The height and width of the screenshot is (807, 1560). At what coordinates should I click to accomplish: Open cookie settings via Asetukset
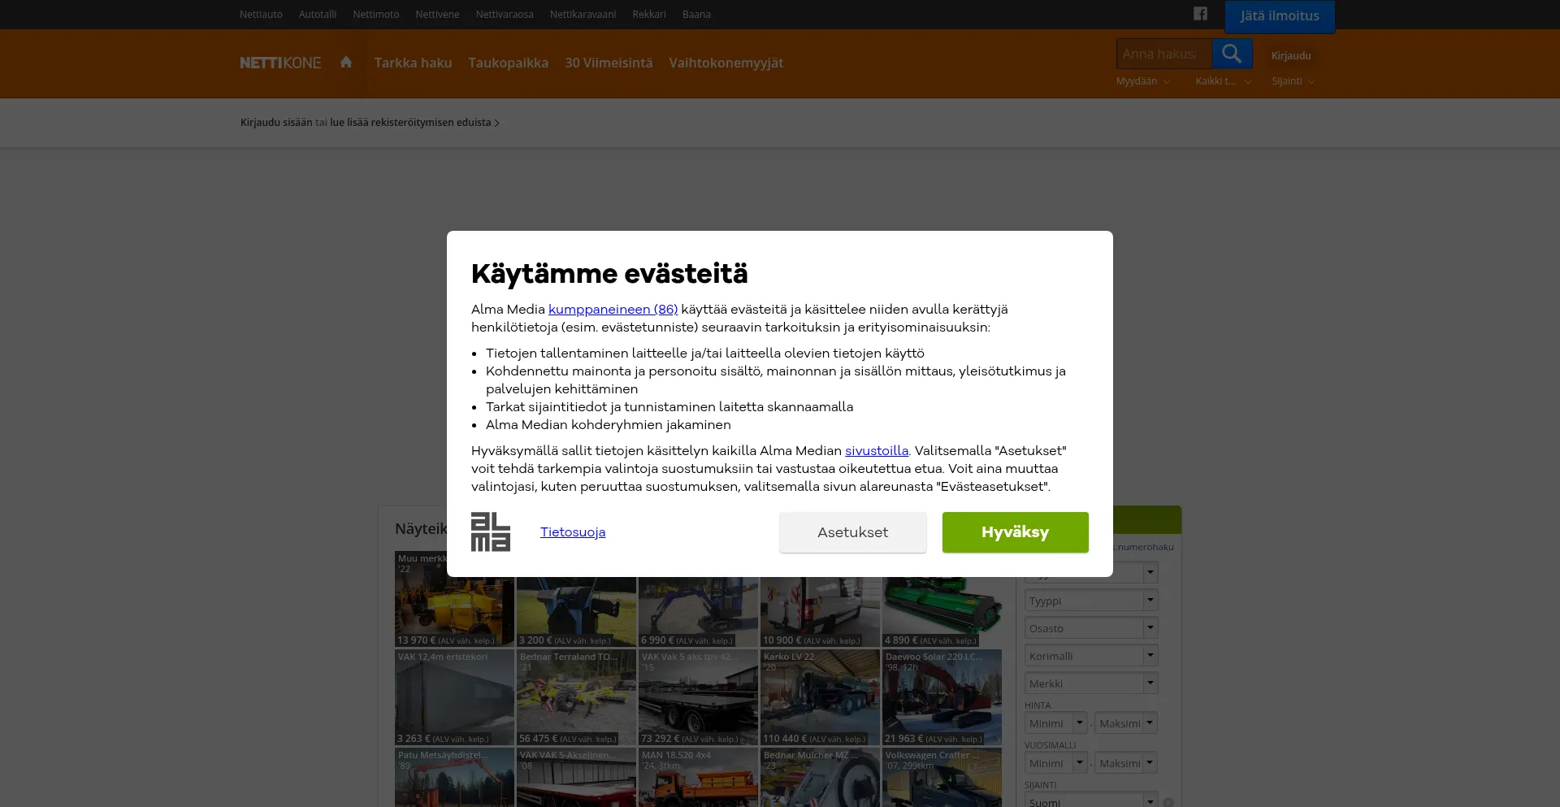pyautogui.click(x=852, y=532)
